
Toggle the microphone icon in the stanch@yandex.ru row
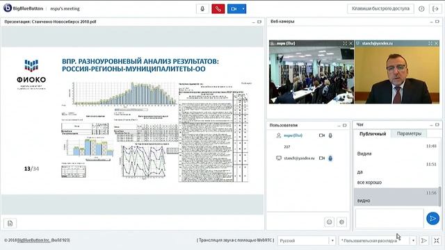pyautogui.click(x=330, y=158)
